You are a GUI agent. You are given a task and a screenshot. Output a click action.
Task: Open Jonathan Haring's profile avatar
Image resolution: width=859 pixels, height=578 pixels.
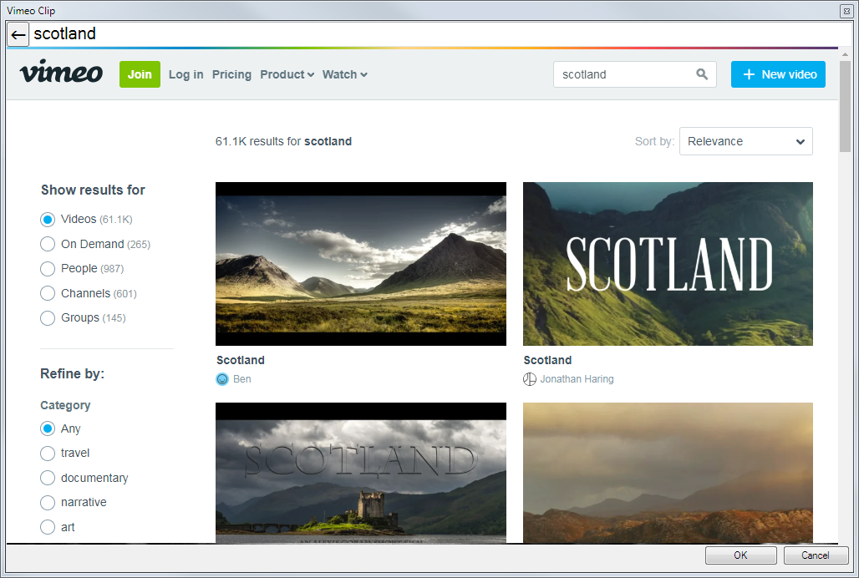pos(529,378)
